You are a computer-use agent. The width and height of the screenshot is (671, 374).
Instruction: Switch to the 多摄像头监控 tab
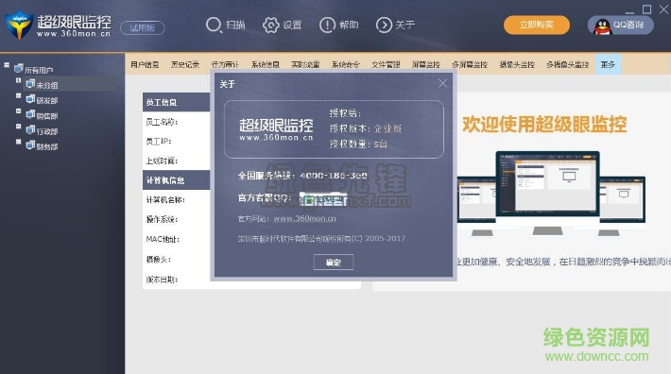tap(567, 64)
